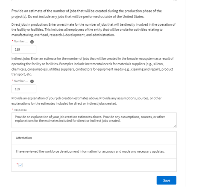Check the attestation review checkbox
Image resolution: width=205 pixels, height=194 pixels.
[20, 165]
